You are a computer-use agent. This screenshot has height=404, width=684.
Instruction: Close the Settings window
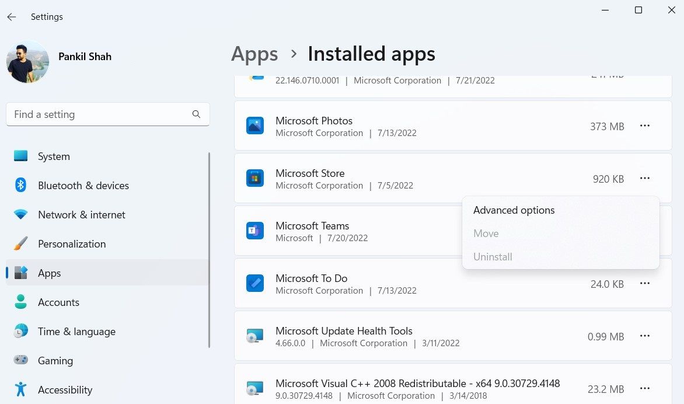click(671, 10)
